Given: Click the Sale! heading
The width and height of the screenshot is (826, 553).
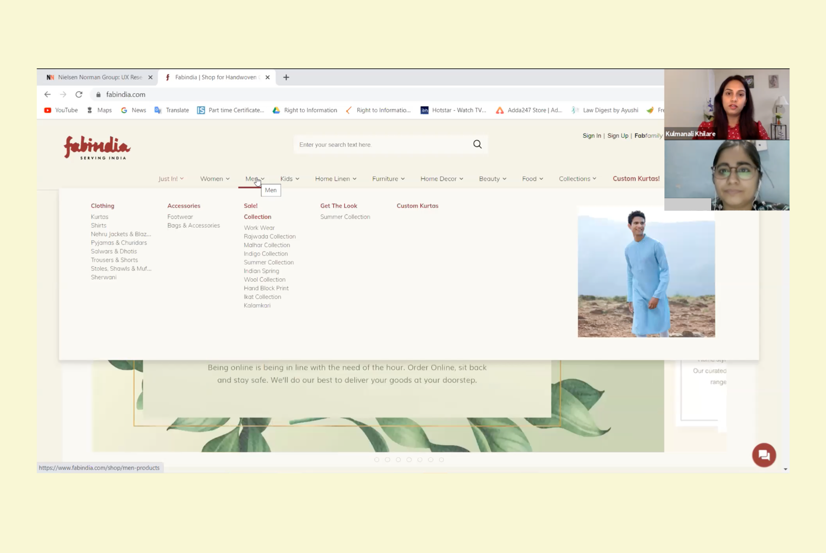Looking at the screenshot, I should (x=251, y=206).
